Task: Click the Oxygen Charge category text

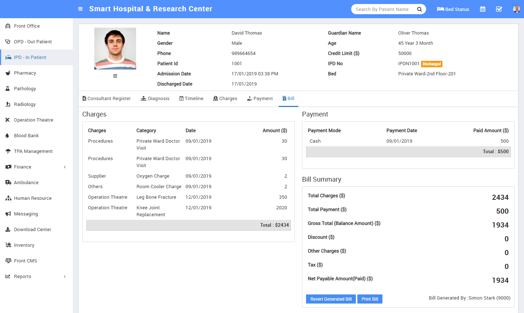Action: click(153, 176)
